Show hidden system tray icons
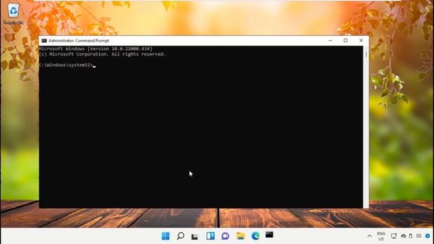434x244 pixels. point(370,237)
